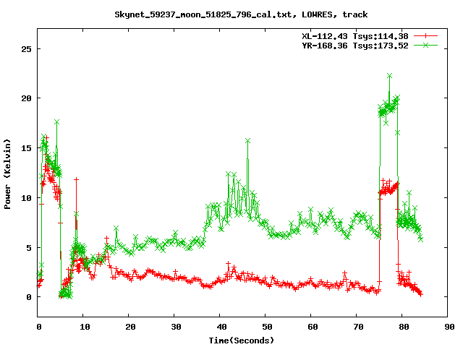Image resolution: width=463 pixels, height=347 pixels.
Task: Select the XL-112.43 Tsys:114.38 legend entry
Action: click(x=355, y=36)
